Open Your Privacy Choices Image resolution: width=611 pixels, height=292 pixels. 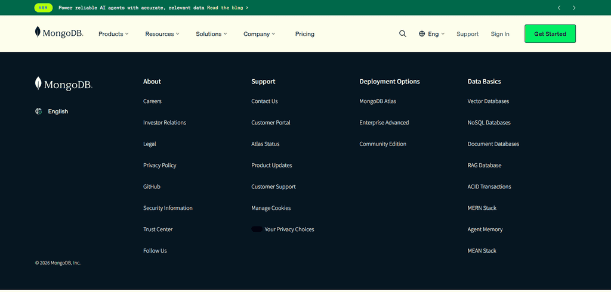point(289,229)
